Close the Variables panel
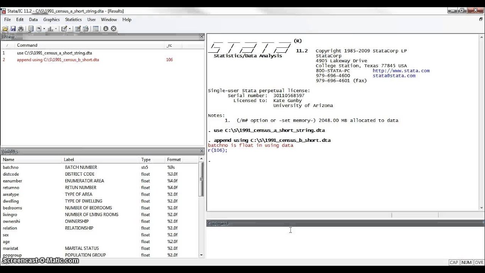This screenshot has width=485, height=273. 202,151
